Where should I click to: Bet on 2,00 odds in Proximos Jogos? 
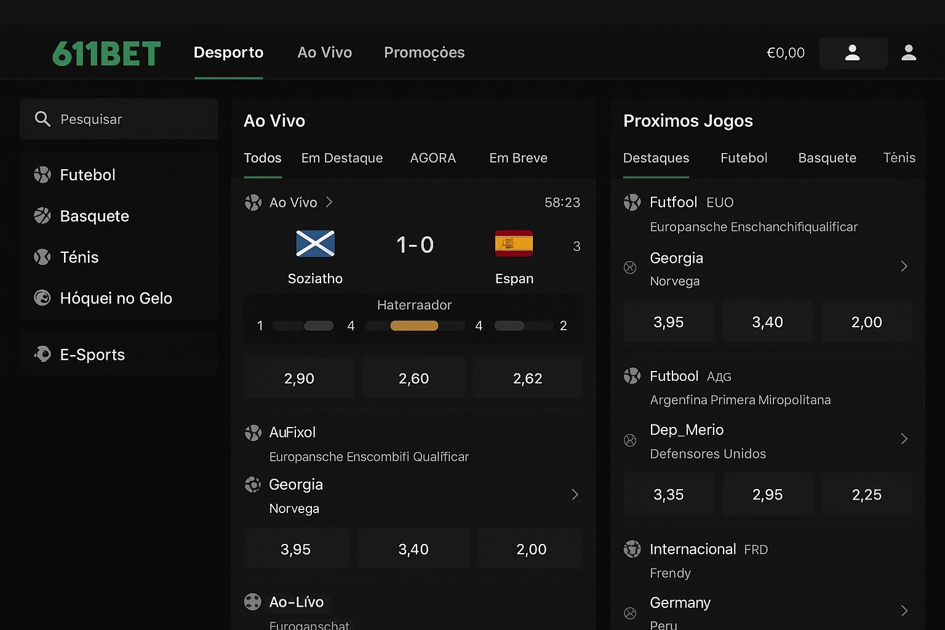(867, 322)
